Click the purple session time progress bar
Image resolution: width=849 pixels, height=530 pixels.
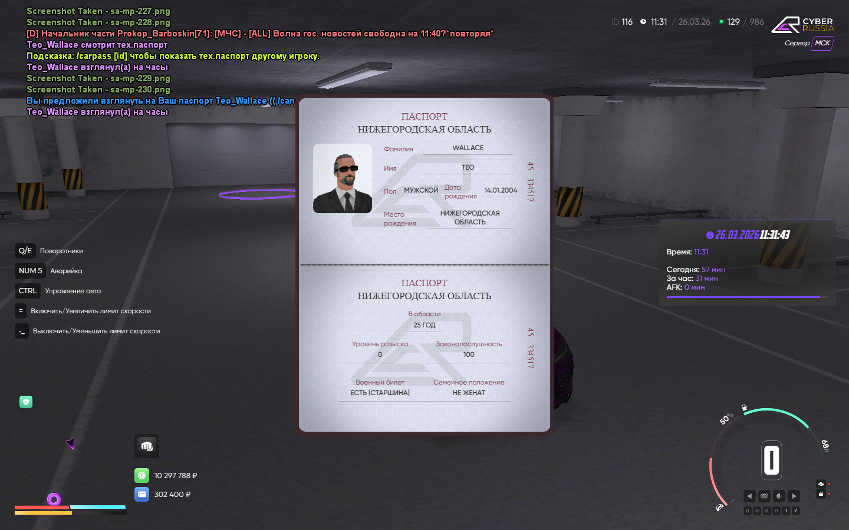(743, 297)
